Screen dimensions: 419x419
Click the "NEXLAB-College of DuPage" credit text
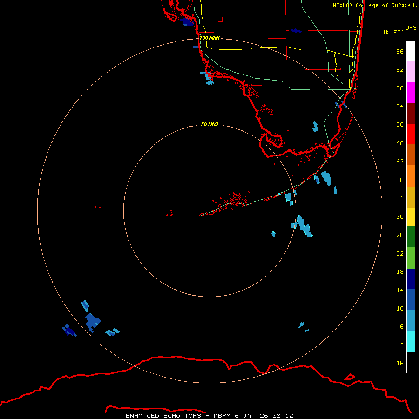click(x=372, y=5)
